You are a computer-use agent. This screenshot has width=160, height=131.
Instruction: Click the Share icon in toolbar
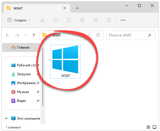tap(96, 20)
